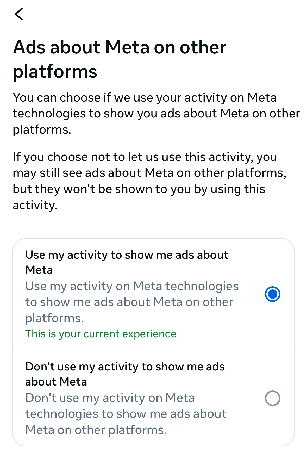
Task: Click the line starting "You can choose if we use"
Action: (x=145, y=98)
